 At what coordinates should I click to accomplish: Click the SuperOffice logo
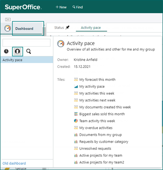click(x=23, y=7)
